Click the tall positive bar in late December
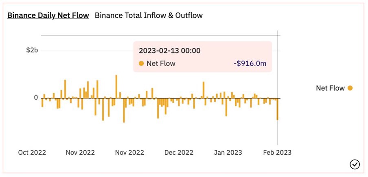368x177 pixels. [204, 90]
